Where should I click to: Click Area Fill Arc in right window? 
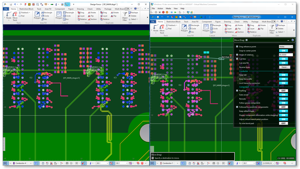tap(191, 32)
